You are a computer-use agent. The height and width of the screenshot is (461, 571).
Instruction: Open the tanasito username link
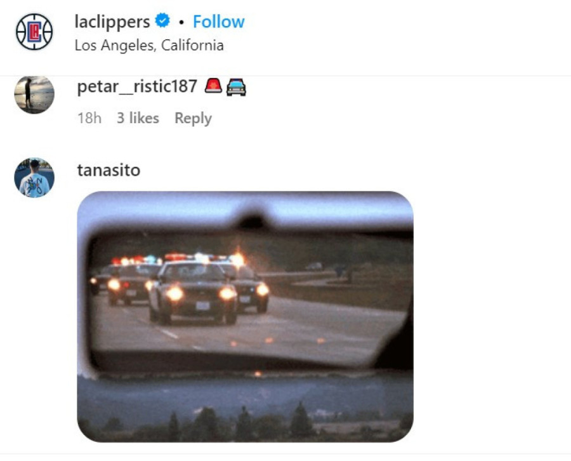108,170
